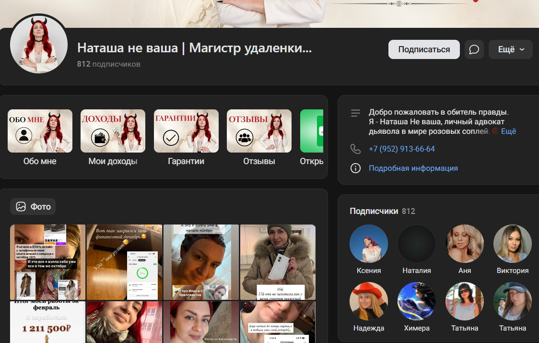Click the Подписаться button

click(x=424, y=49)
